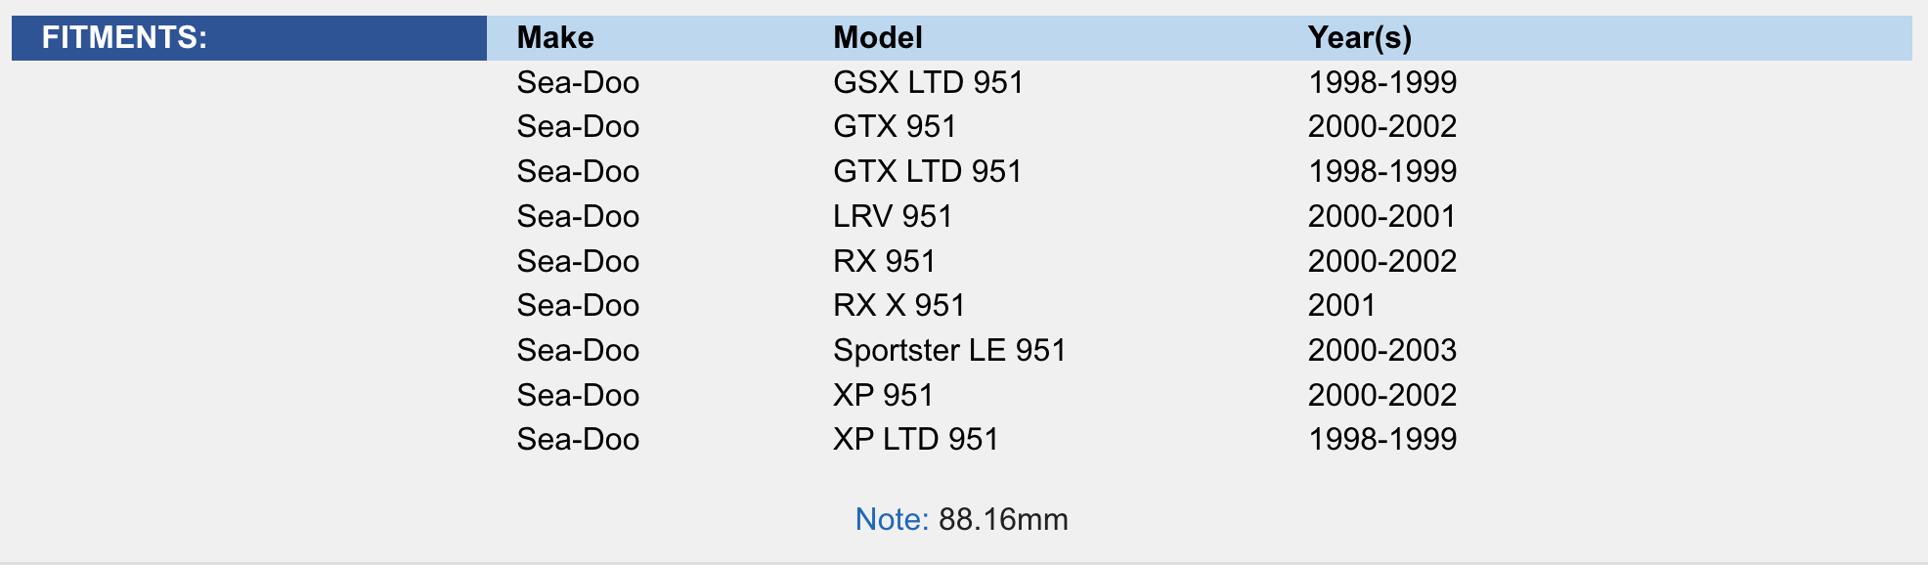Select the GSX LTD 951 model cell

[x=928, y=82]
